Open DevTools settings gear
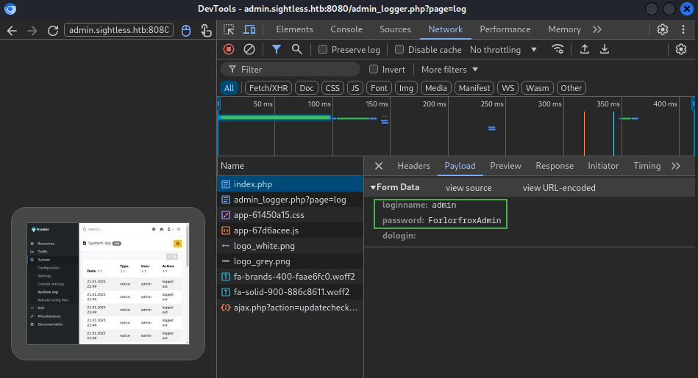Image resolution: width=698 pixels, height=378 pixels. (663, 29)
